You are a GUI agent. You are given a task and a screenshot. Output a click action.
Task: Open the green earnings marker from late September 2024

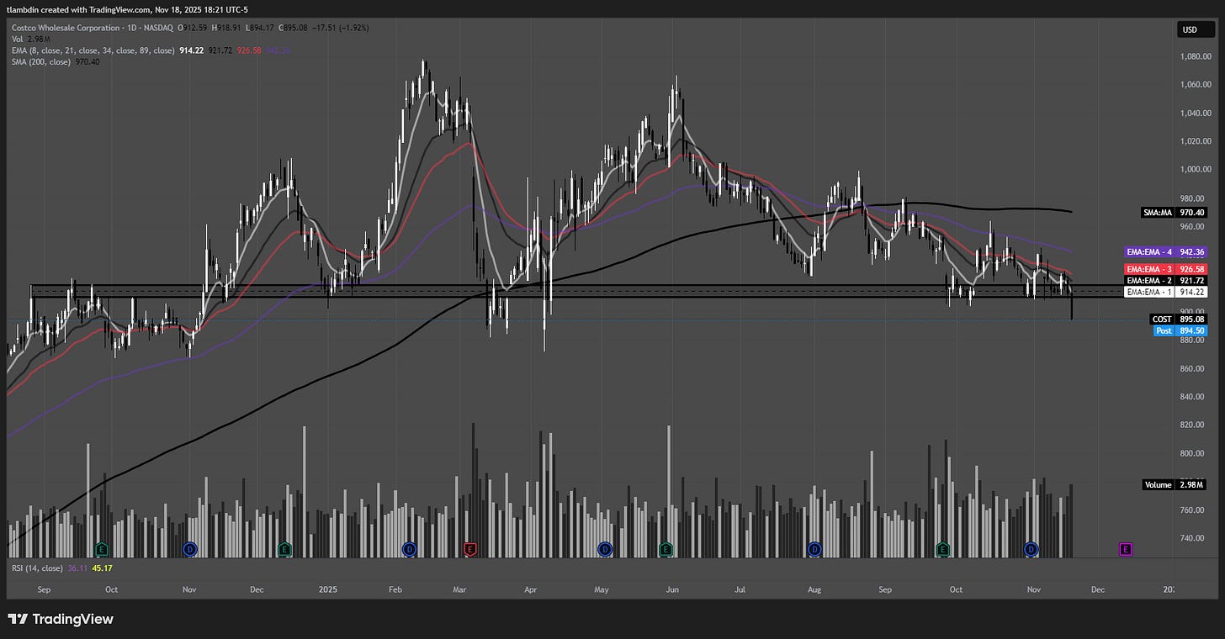tap(102, 549)
